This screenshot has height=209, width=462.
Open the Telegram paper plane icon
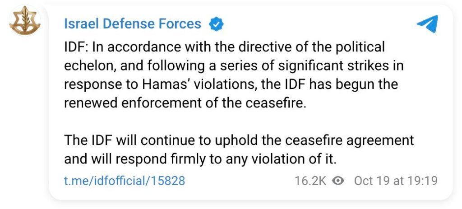[426, 23]
